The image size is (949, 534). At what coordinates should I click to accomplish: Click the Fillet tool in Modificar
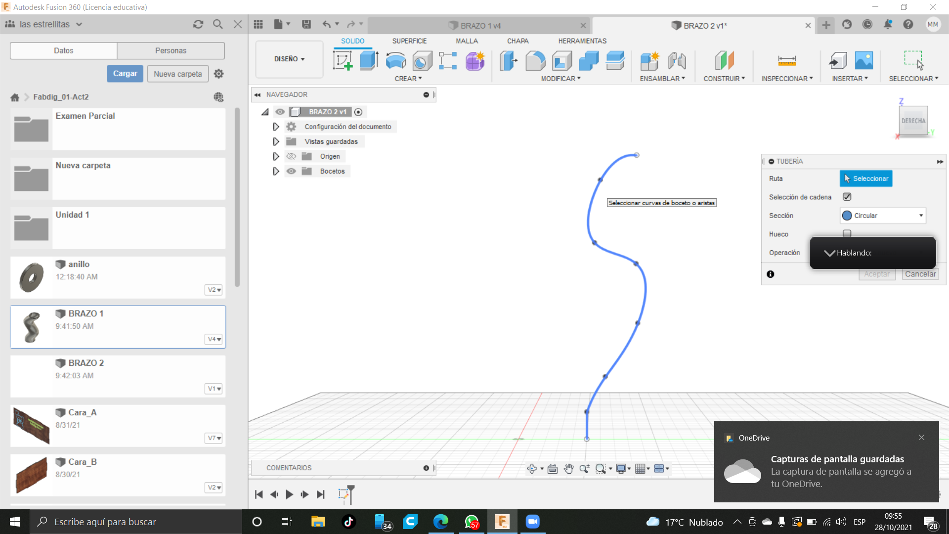(535, 61)
